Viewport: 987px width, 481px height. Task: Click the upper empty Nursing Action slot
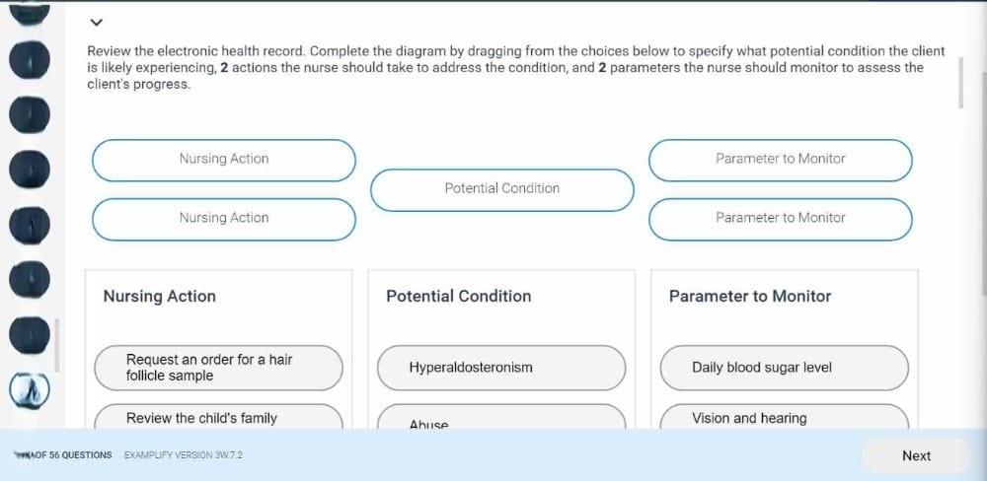(x=224, y=160)
